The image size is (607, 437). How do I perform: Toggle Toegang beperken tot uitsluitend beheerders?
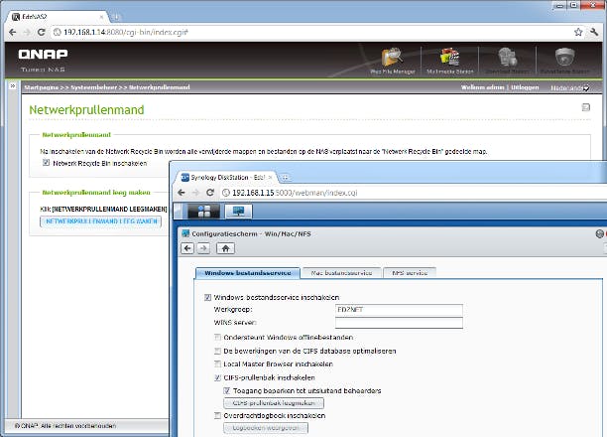pos(227,390)
